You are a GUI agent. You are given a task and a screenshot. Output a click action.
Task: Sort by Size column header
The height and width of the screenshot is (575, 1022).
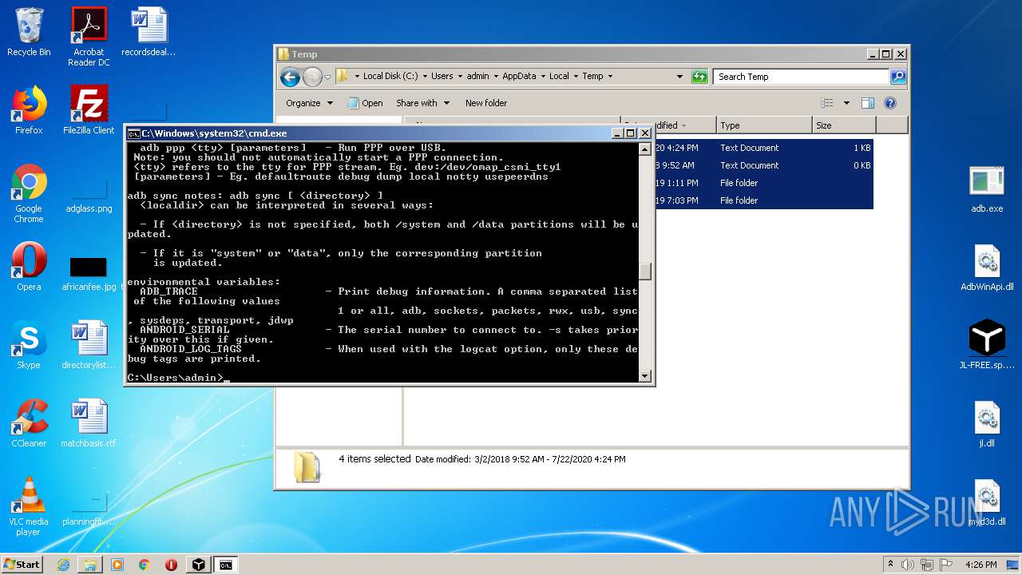[843, 125]
